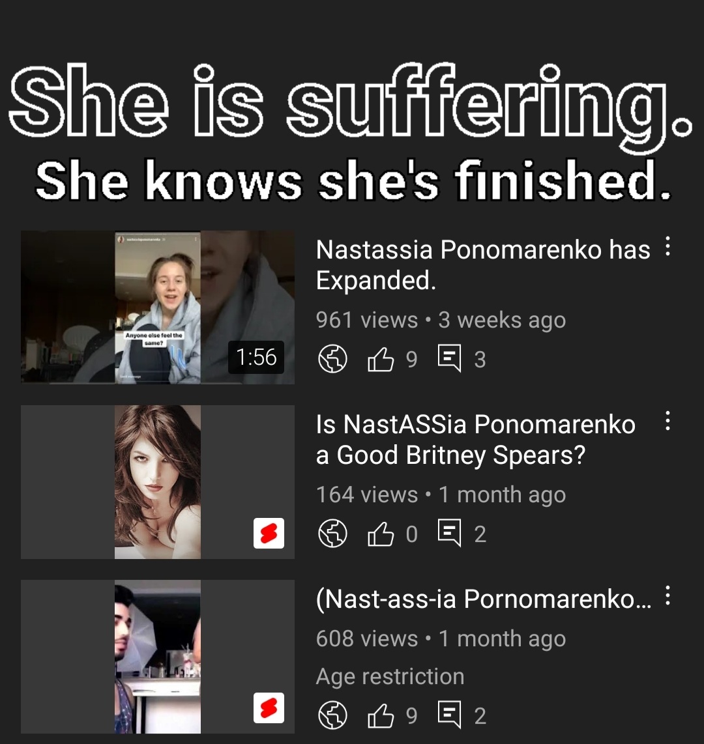Click thumbs-up icon showing 0 likes
This screenshot has height=744, width=704.
tap(381, 534)
